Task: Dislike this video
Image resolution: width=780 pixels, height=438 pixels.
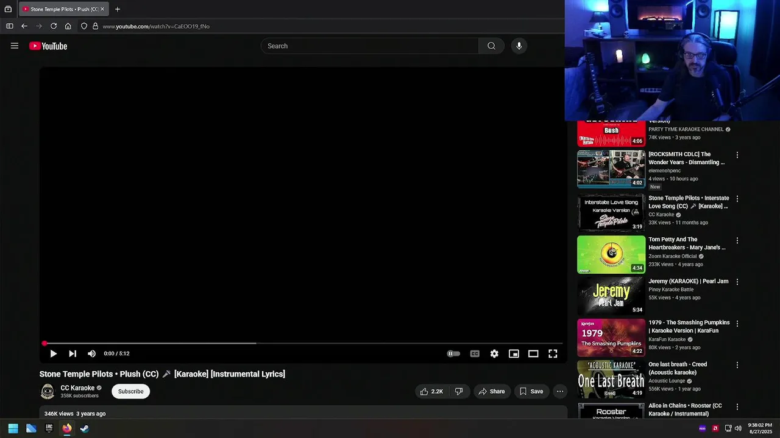Action: click(x=459, y=392)
